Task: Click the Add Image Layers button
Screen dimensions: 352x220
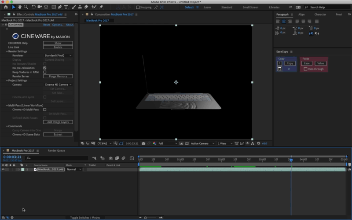Action: 58,122
